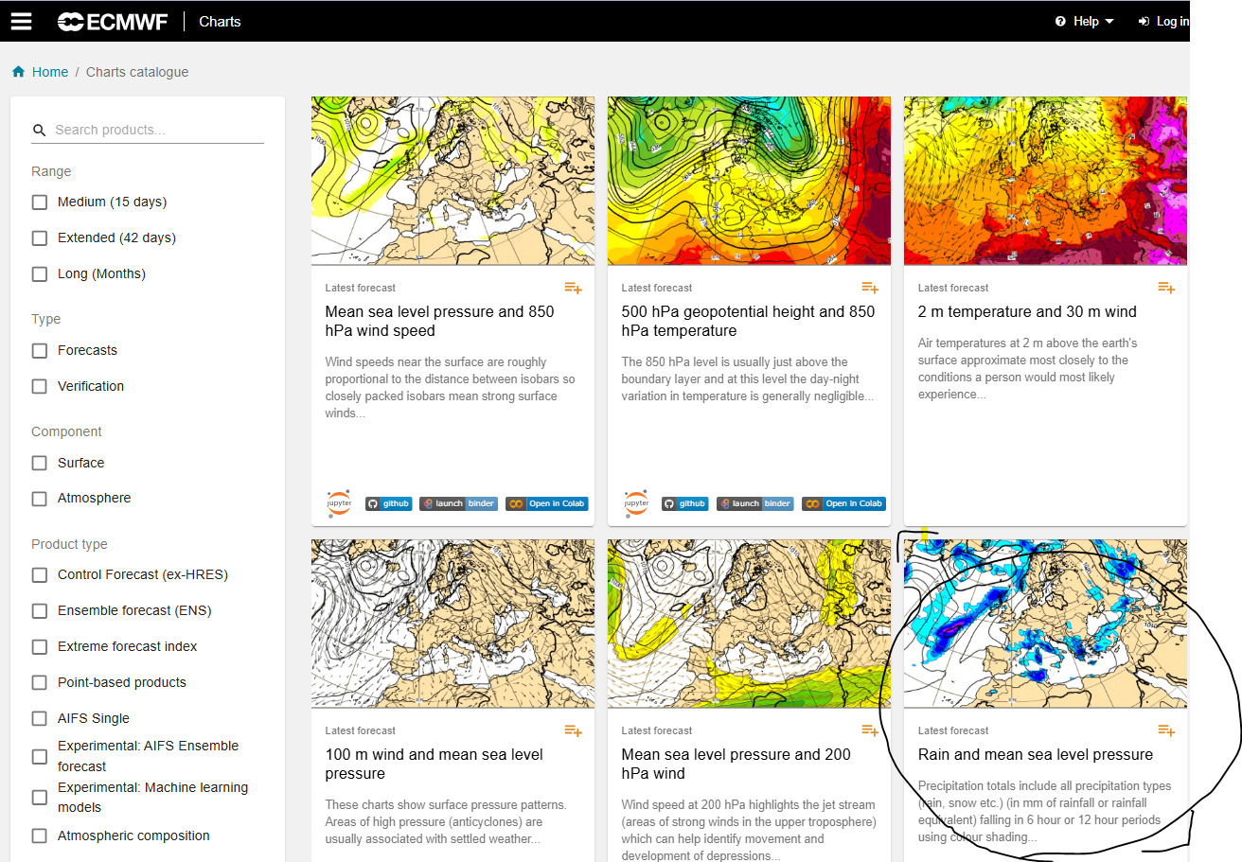
Task: Open Mean sea level pressure and 850 hPa wind speed title
Action: click(439, 321)
